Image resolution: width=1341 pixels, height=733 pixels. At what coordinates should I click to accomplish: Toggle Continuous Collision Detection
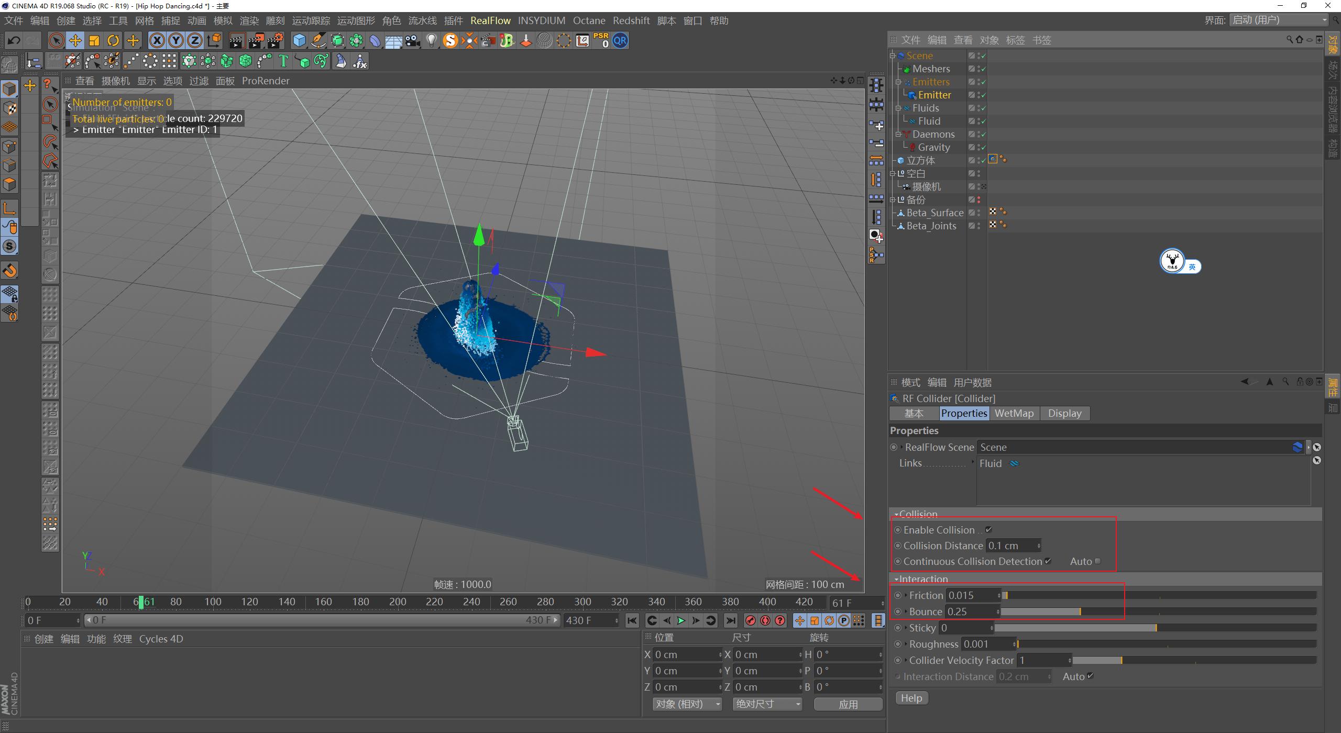1049,561
